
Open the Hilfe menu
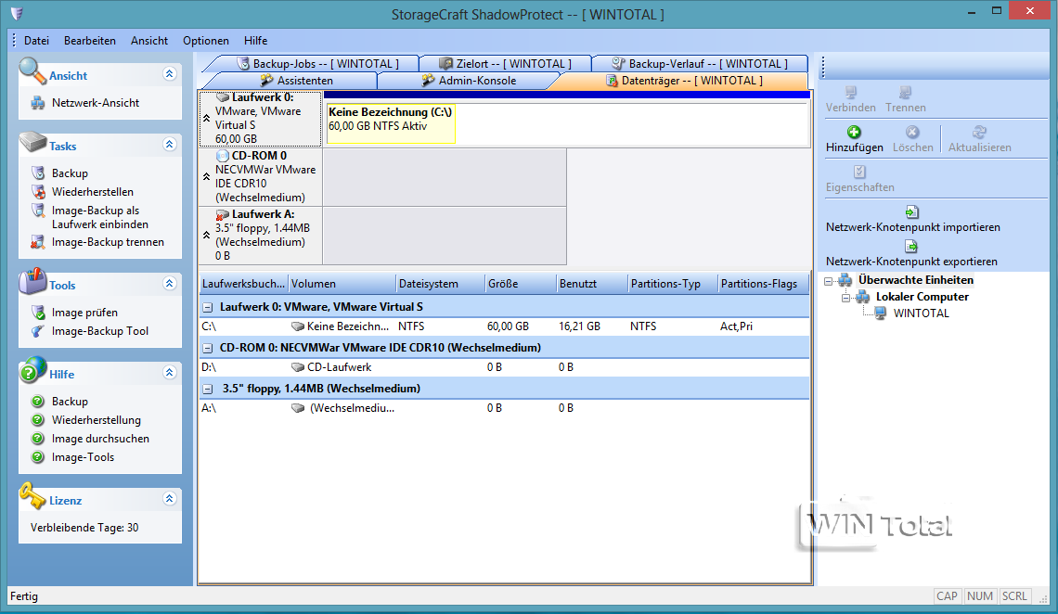click(x=256, y=41)
